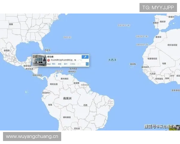Select 美食 nearby shortcut in popup
Screen dimensions: 180x144
point(60,64)
